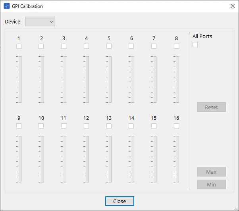Screen dimensions: 239x211
Task: Click the port 3 level meter
Action: (x=64, y=79)
